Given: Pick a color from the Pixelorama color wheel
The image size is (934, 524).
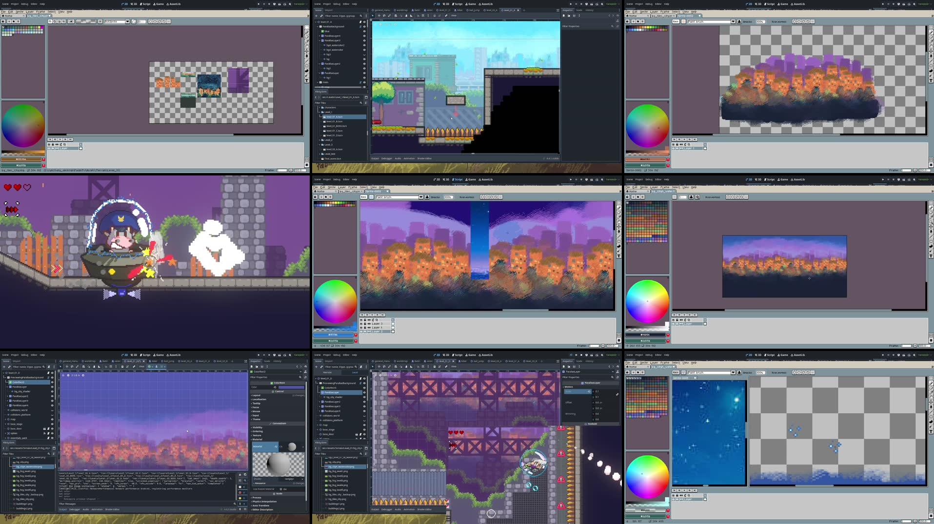Looking at the screenshot, I should 335,301.
